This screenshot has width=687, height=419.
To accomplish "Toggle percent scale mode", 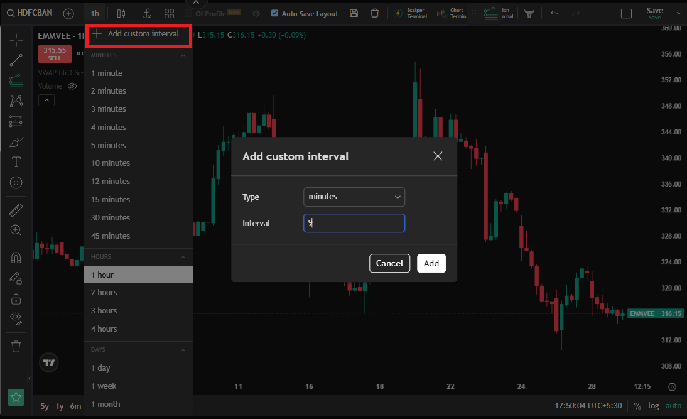I will click(x=637, y=406).
